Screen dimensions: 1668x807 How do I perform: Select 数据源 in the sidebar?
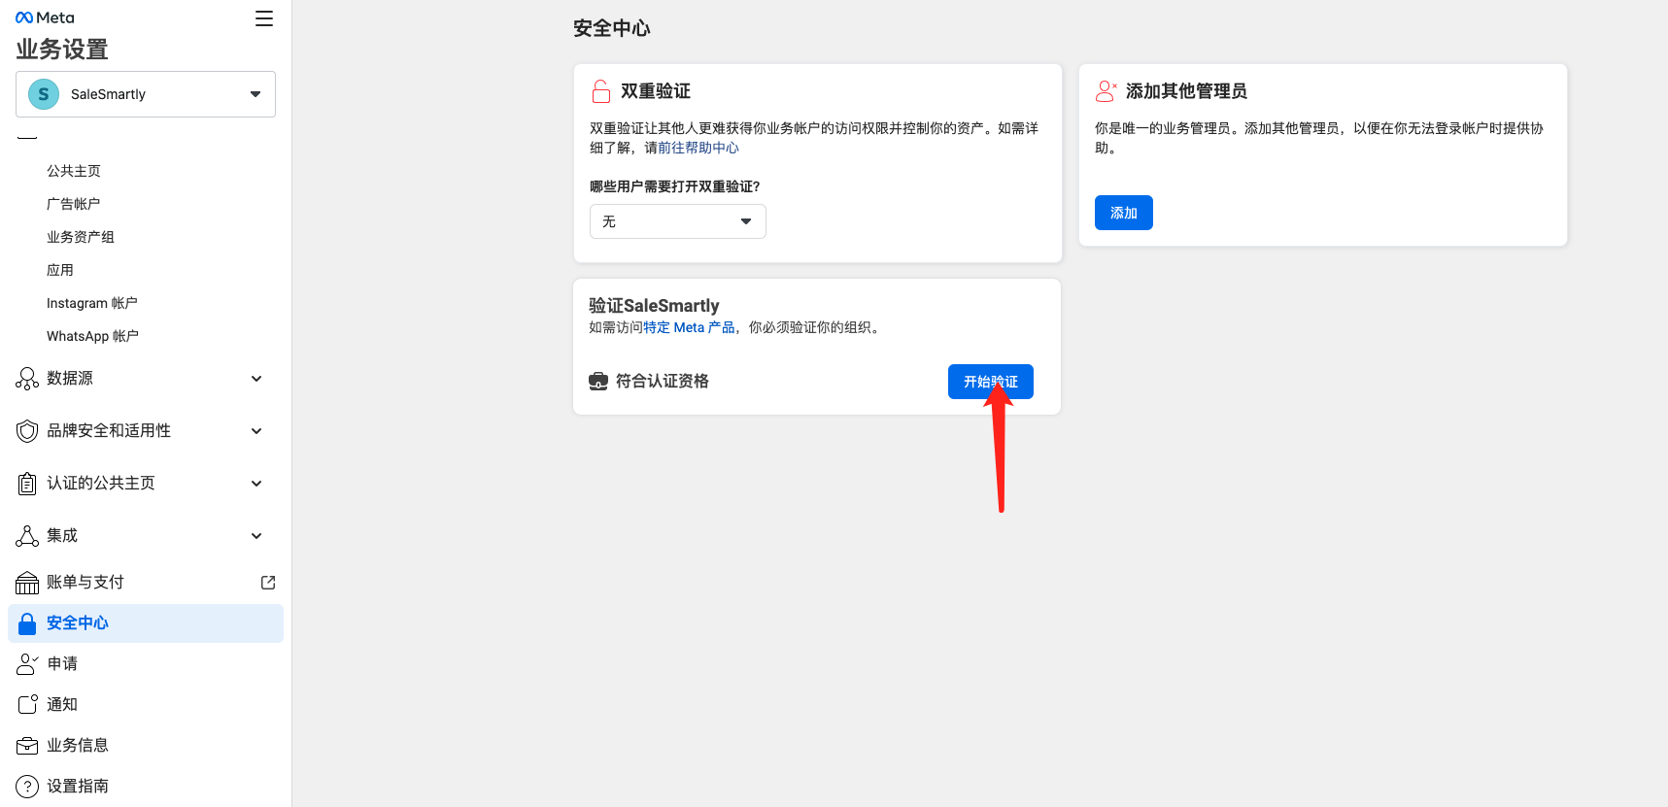point(70,379)
